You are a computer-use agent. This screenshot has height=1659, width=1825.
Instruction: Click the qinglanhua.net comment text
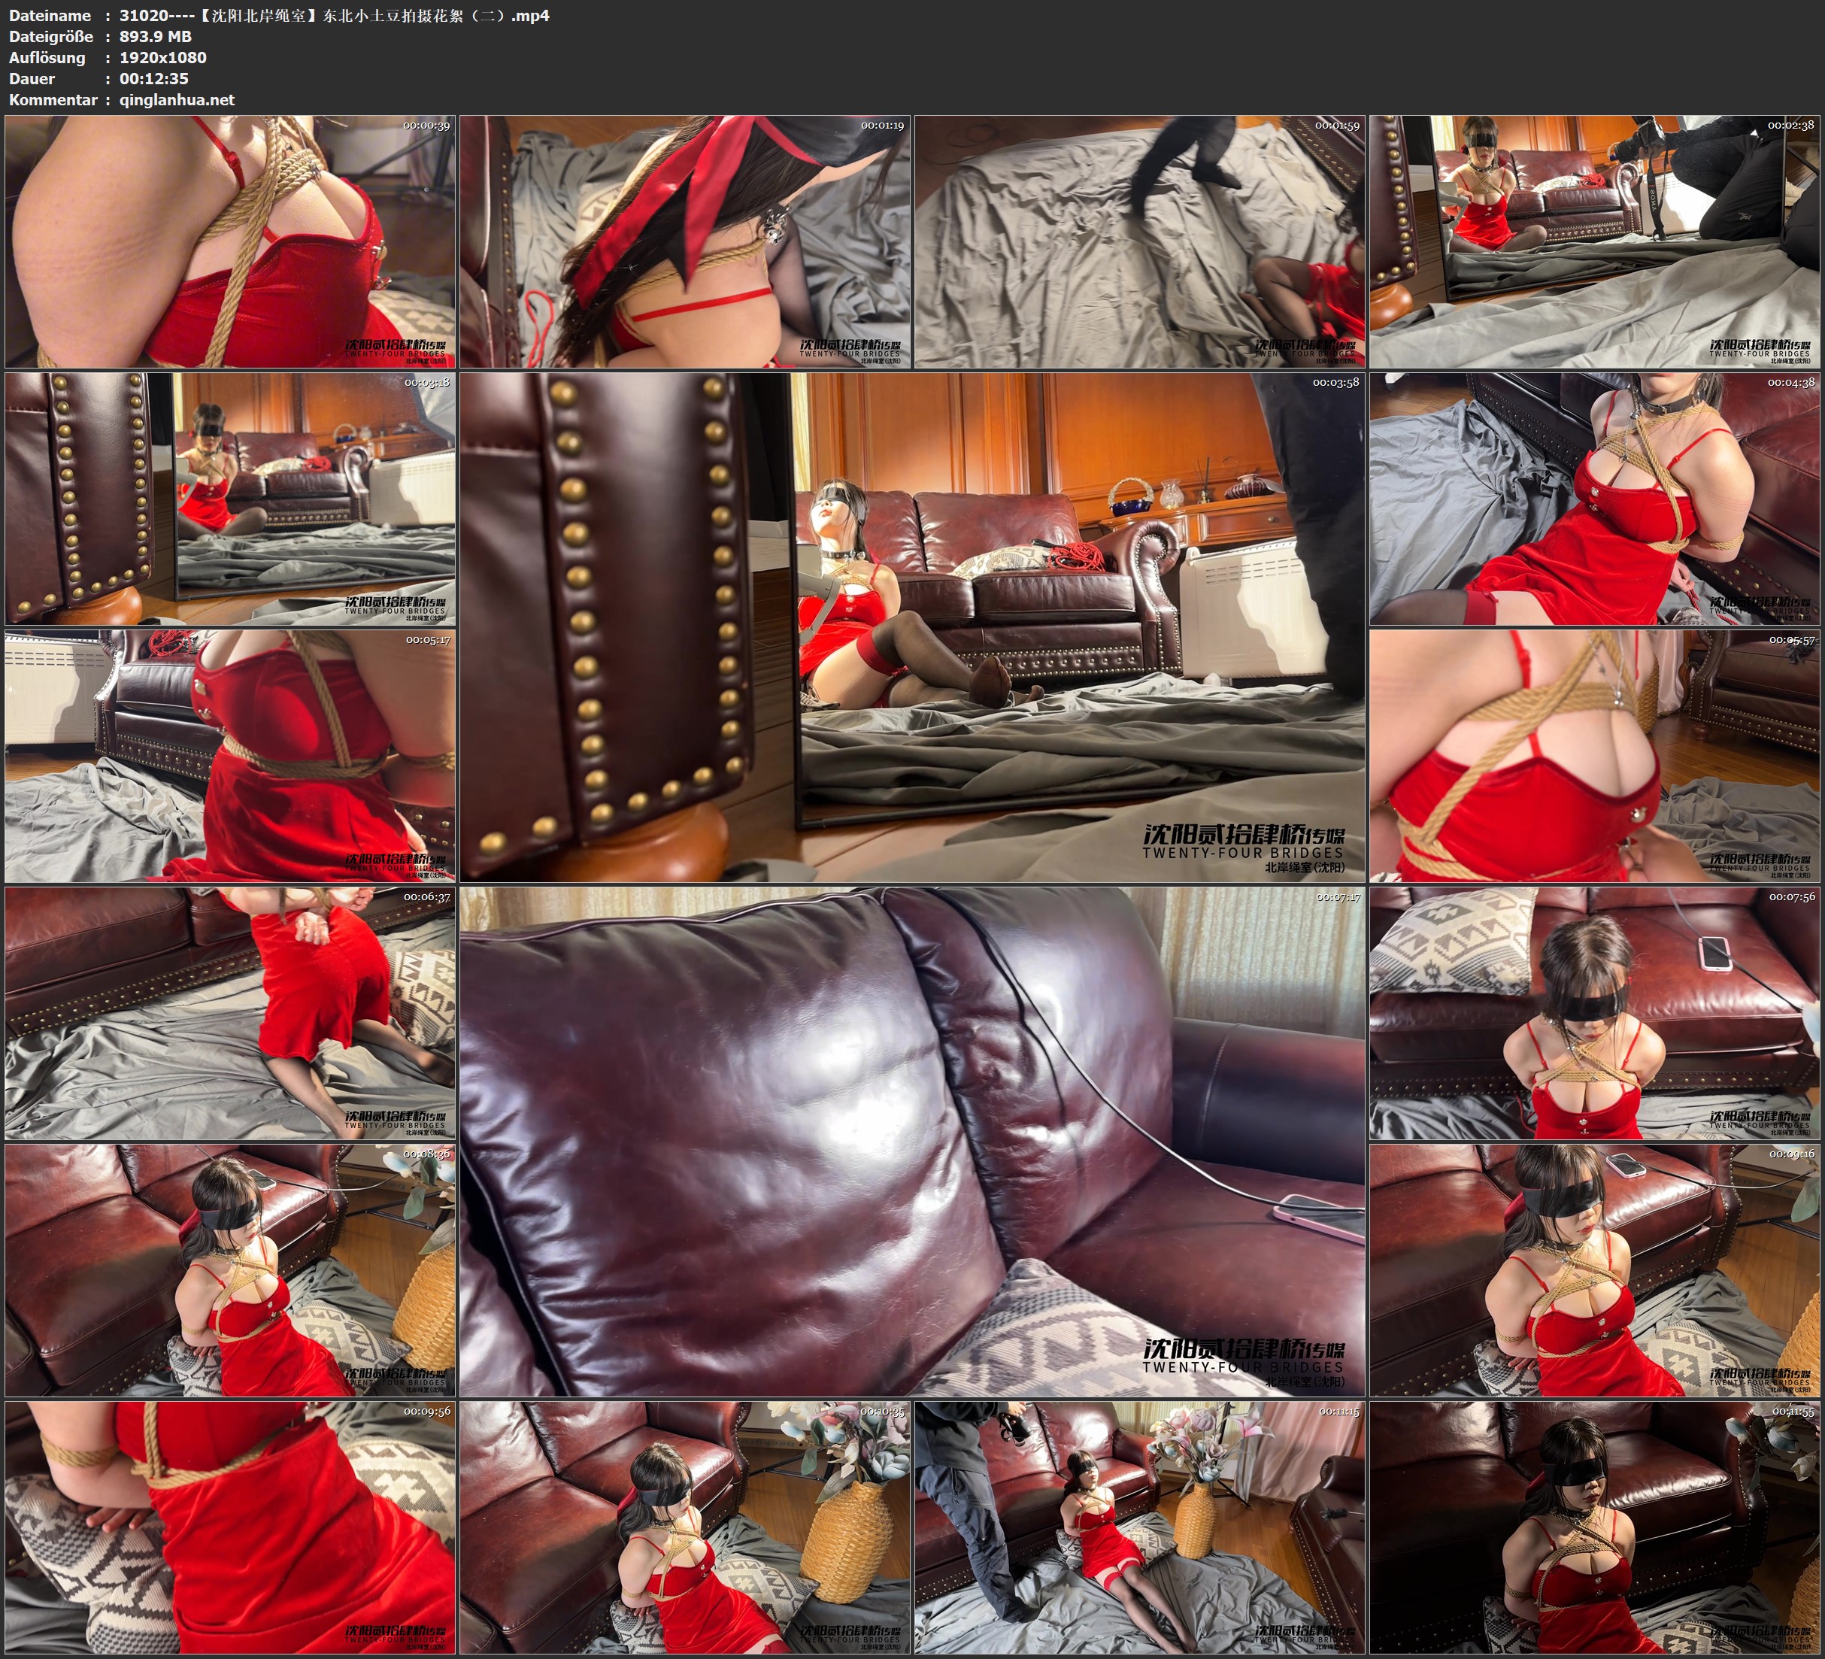(x=177, y=99)
